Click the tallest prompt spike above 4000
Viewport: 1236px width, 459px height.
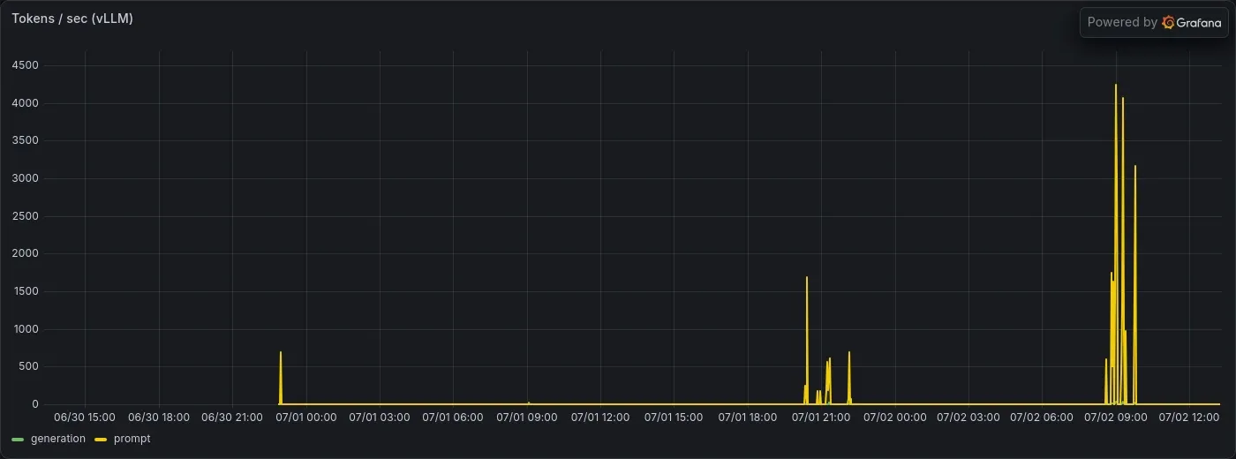coord(1116,86)
